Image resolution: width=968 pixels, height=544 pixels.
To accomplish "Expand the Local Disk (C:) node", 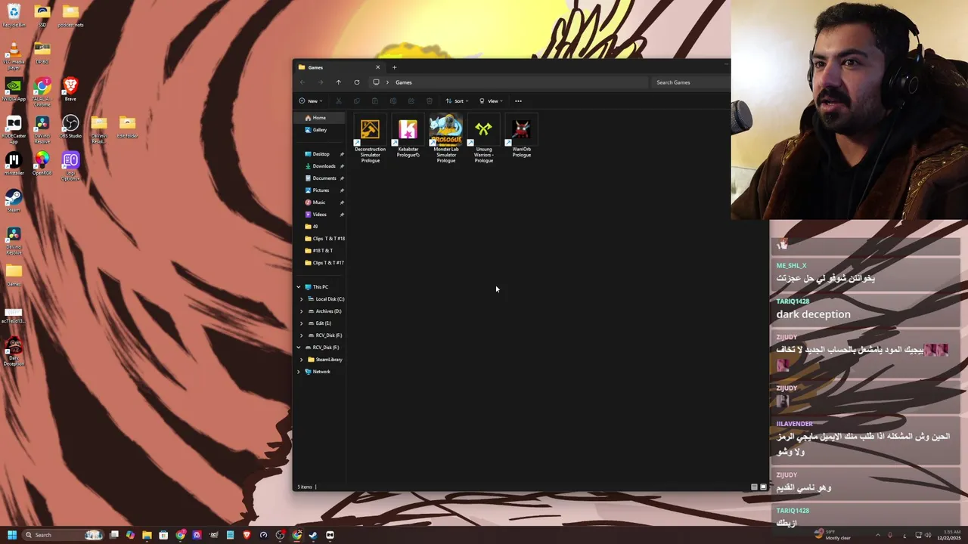I will point(302,299).
